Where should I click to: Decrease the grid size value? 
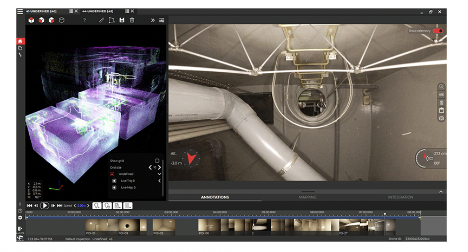[150, 167]
